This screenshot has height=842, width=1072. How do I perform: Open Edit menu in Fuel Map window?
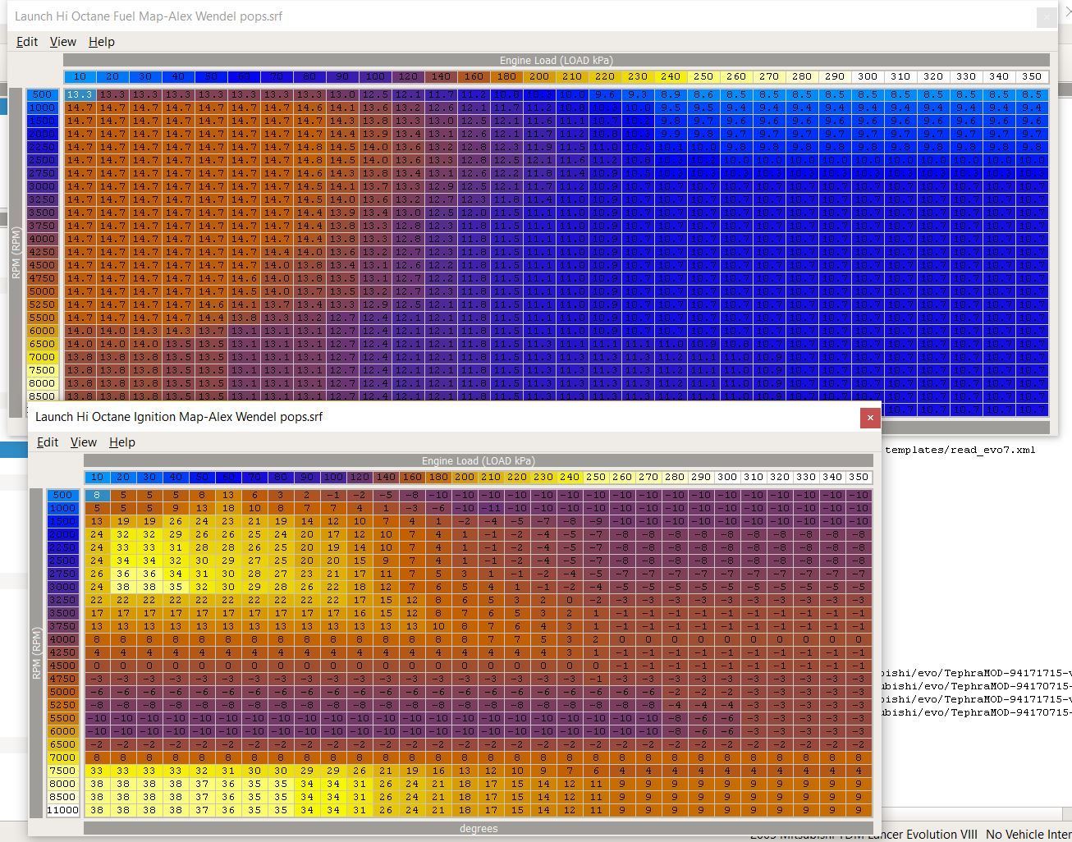point(27,42)
